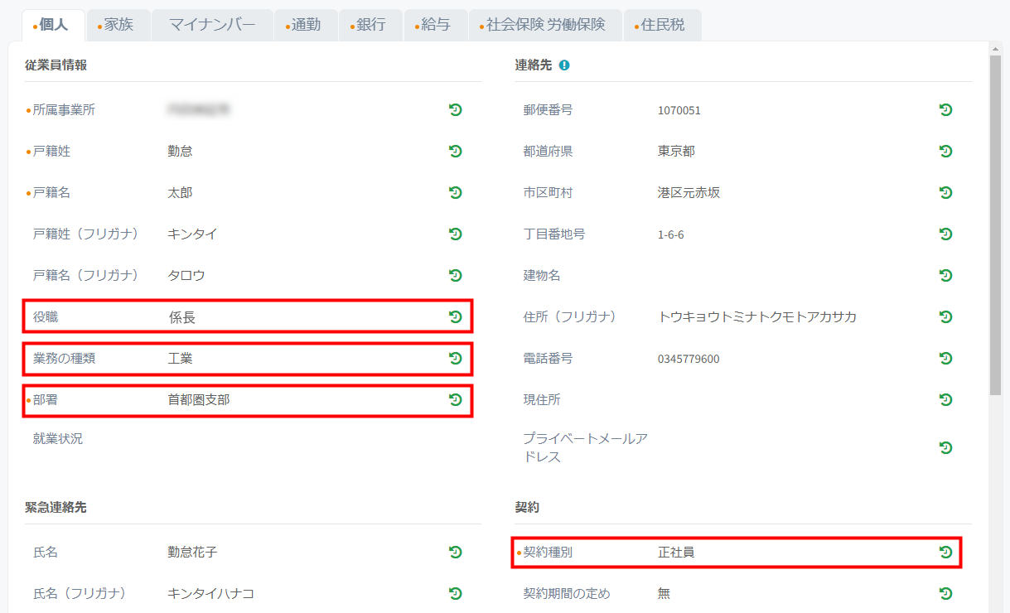The height and width of the screenshot is (613, 1010).
Task: Switch to the 銀行 tab
Action: pyautogui.click(x=371, y=25)
